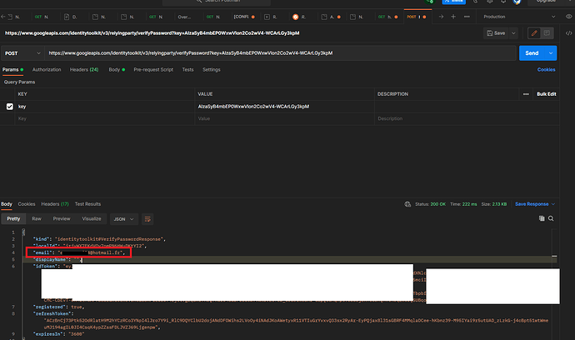Image resolution: width=575 pixels, height=340 pixels.
Task: Click the "expiresIn": "3600" response line
Action: tap(58, 334)
